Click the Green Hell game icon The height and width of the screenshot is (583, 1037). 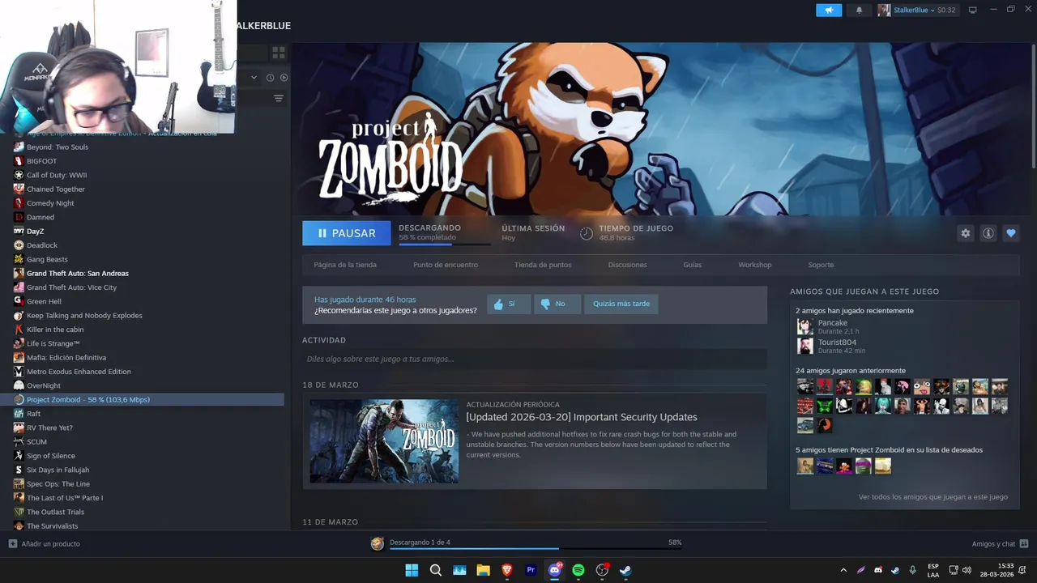(x=19, y=301)
